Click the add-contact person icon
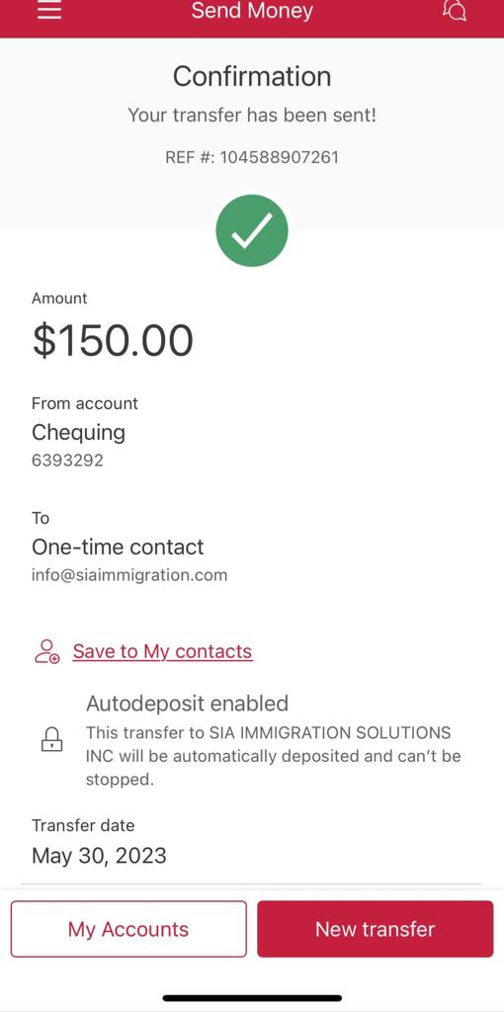 pyautogui.click(x=47, y=652)
